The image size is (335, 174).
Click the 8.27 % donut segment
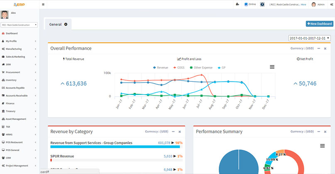[281, 152]
